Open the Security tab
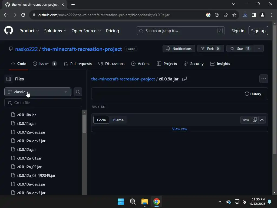277x208 pixels. click(194, 64)
